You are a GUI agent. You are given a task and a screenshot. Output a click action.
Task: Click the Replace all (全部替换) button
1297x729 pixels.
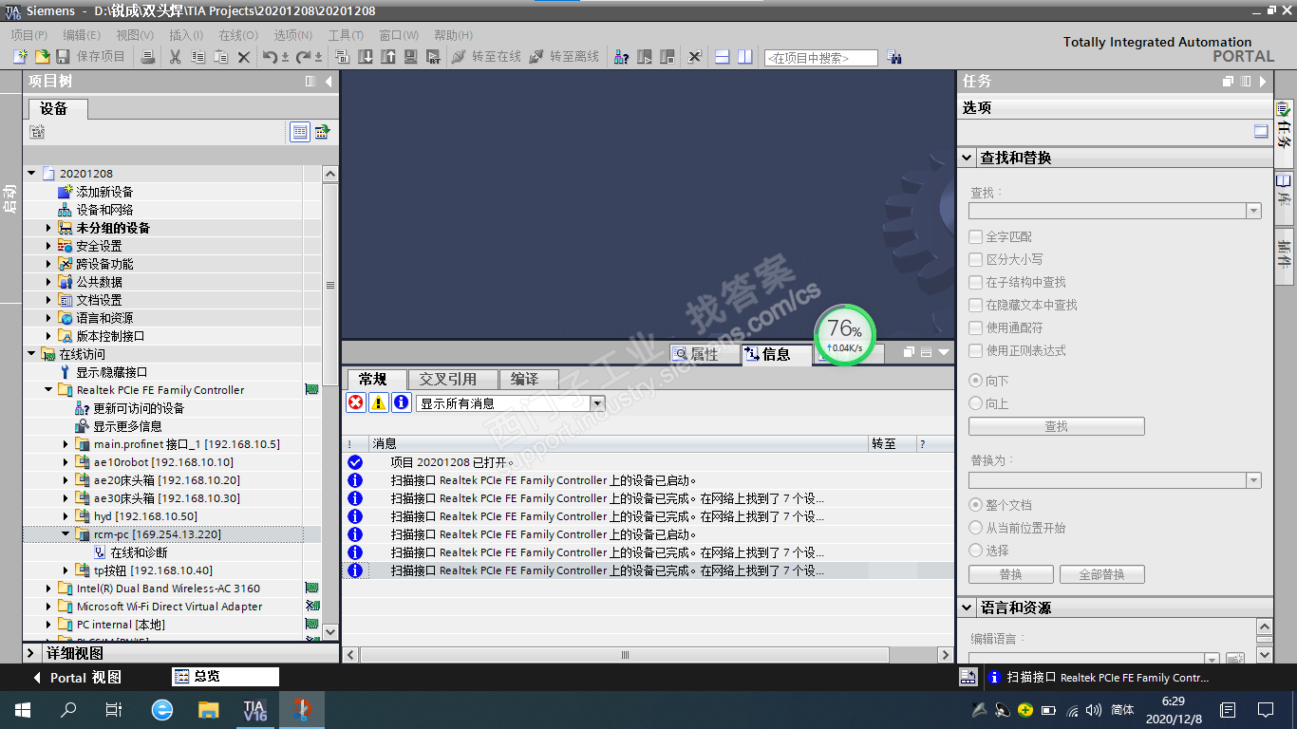(1101, 574)
